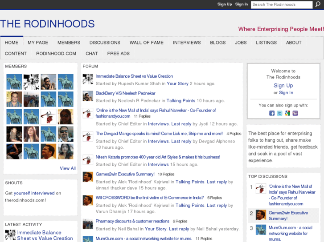
Task: Open avatar beside Games2win Executive Summary forum post
Action: point(88,177)
